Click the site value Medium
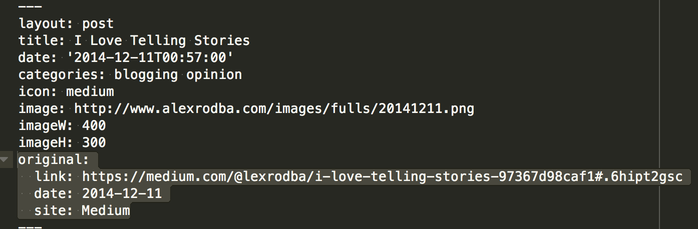Screen dimensions: 698x229 pos(106,210)
